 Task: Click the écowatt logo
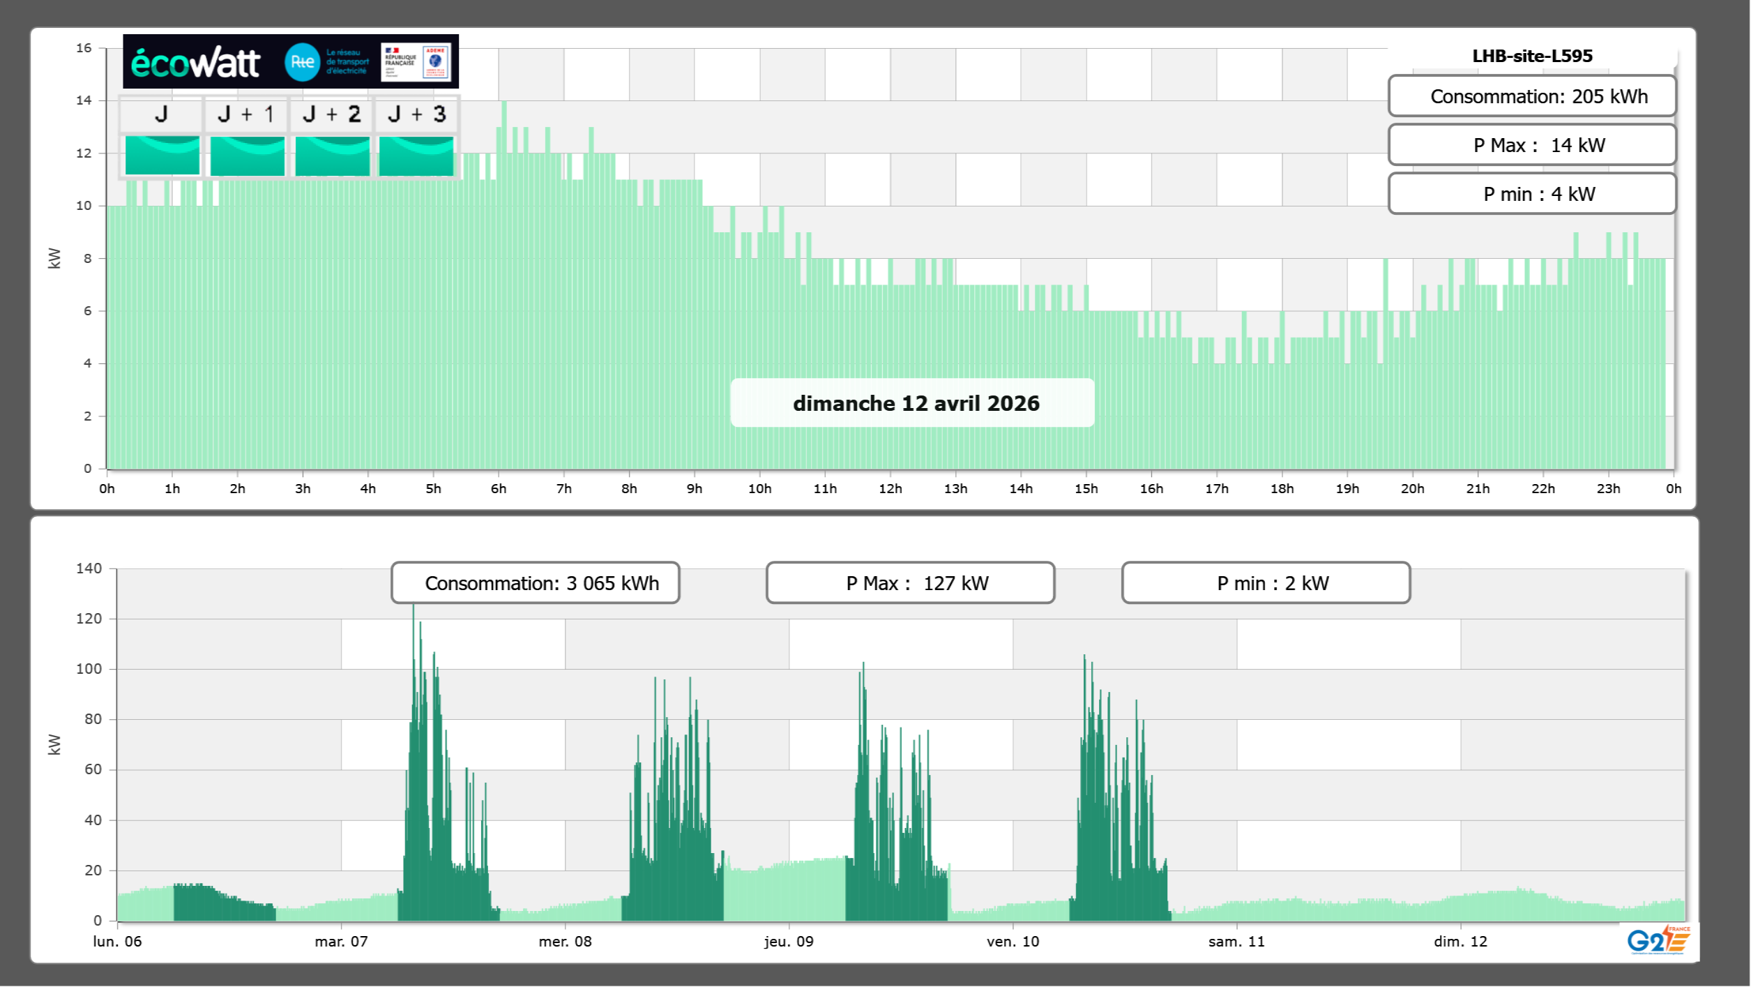195,63
